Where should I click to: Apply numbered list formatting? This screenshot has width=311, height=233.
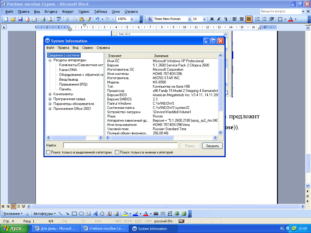[x=258, y=19]
